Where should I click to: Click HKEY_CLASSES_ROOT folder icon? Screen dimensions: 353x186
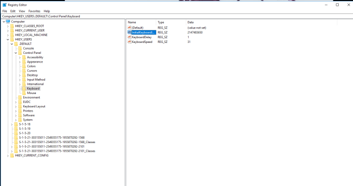coord(12,26)
